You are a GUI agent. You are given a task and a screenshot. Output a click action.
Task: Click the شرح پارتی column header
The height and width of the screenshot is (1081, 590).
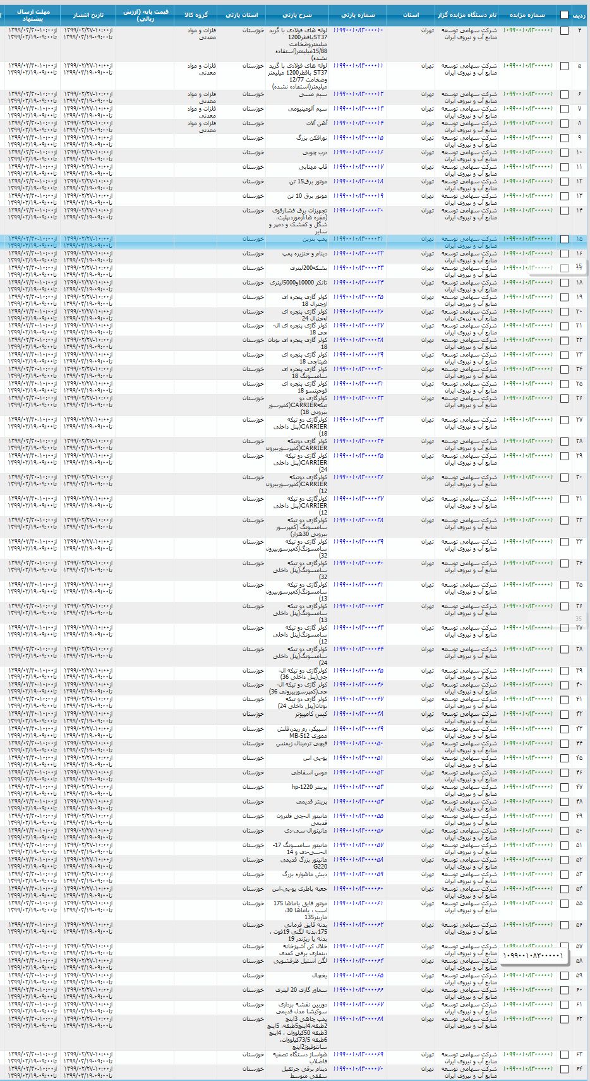[298, 15]
